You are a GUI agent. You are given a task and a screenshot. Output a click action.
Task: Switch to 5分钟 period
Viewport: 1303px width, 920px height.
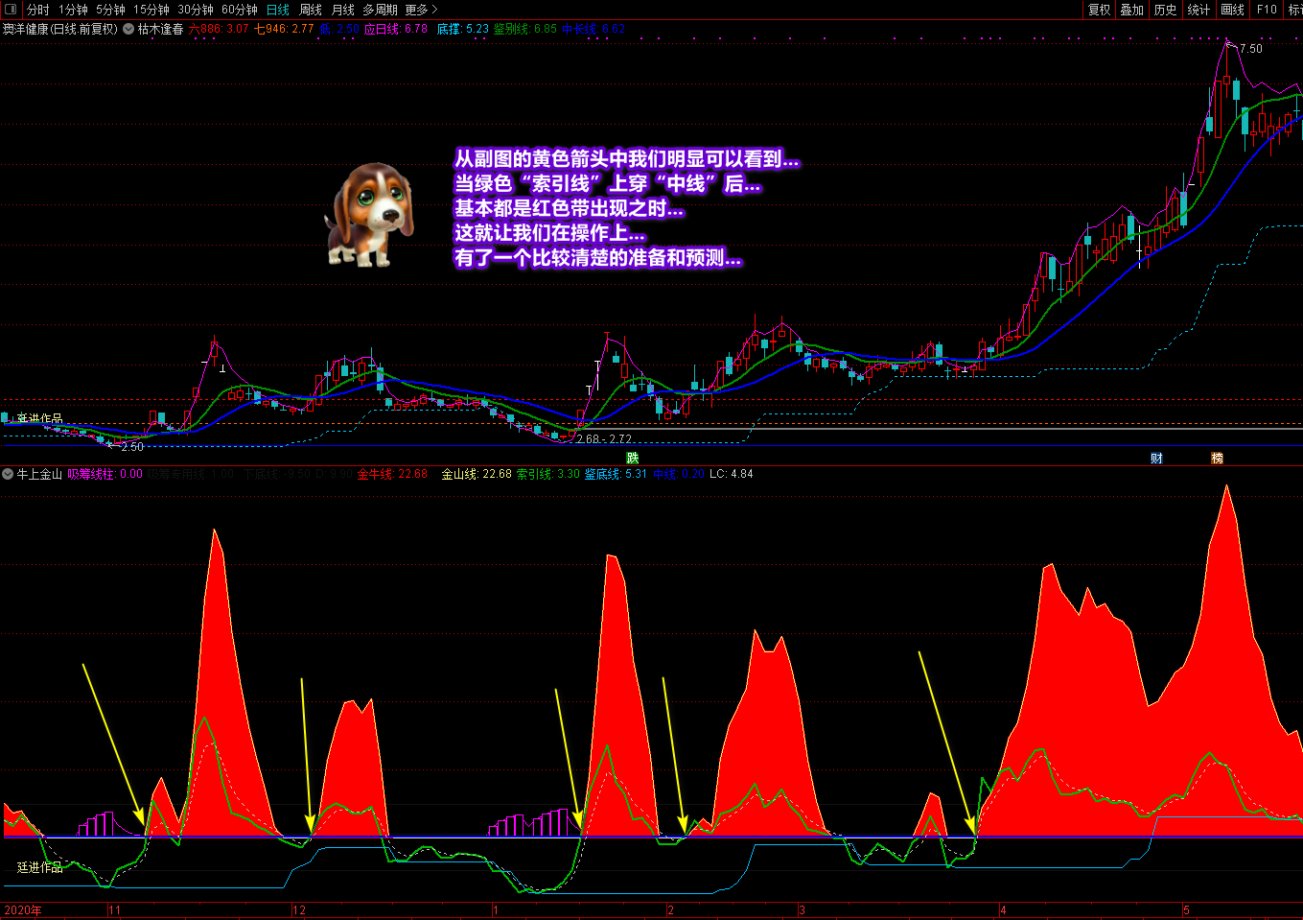(110, 10)
